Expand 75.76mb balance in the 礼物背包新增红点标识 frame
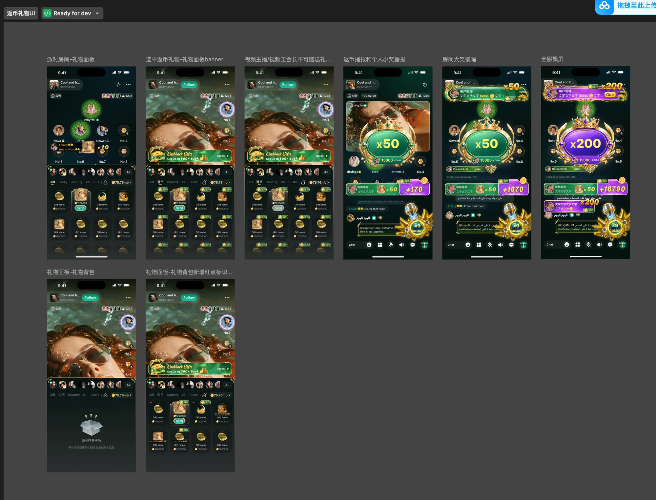This screenshot has width=656, height=500. pyautogui.click(x=220, y=395)
